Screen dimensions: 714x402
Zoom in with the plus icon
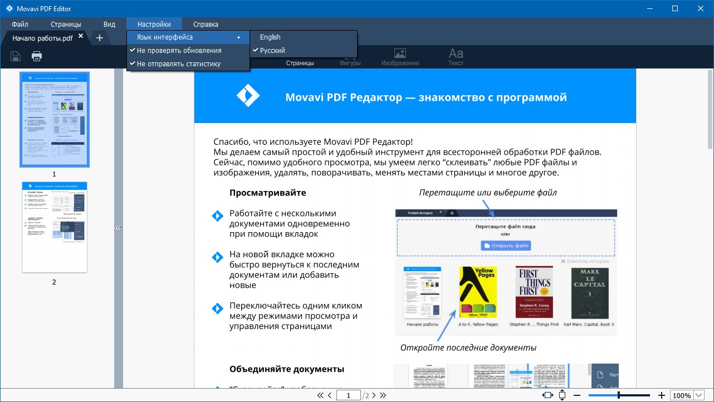662,395
